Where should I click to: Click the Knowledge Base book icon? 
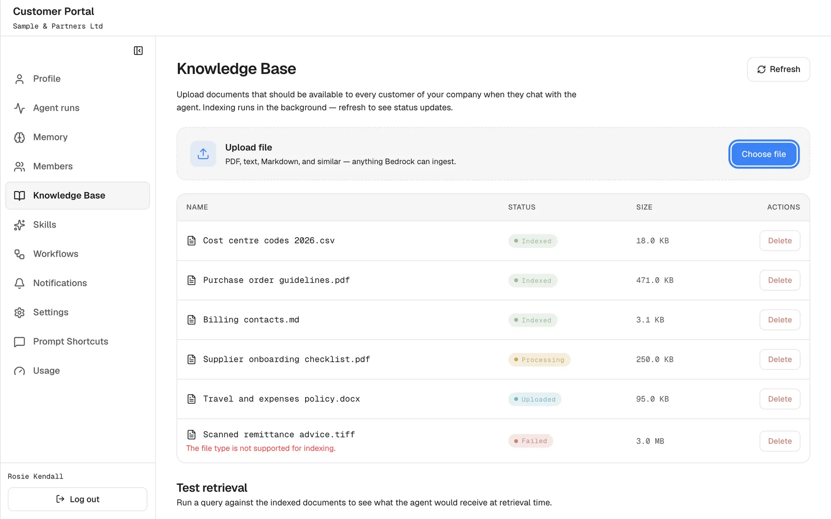coord(19,196)
